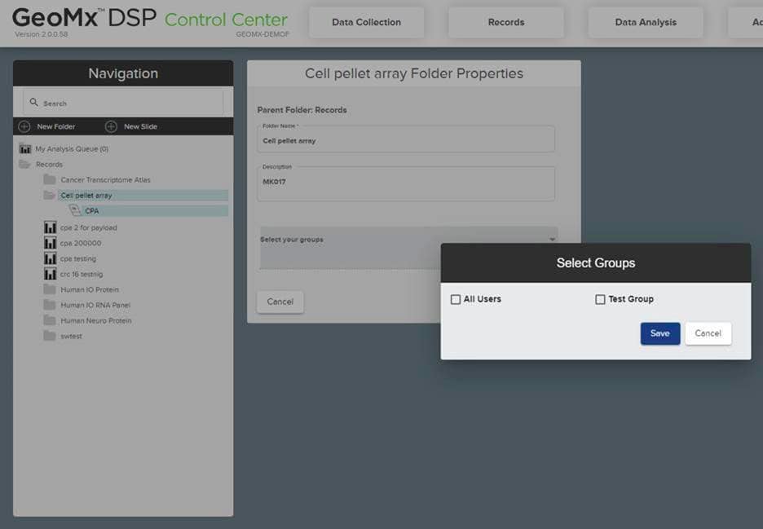
Task: Cancel the Select Groups dialog
Action: click(x=708, y=333)
